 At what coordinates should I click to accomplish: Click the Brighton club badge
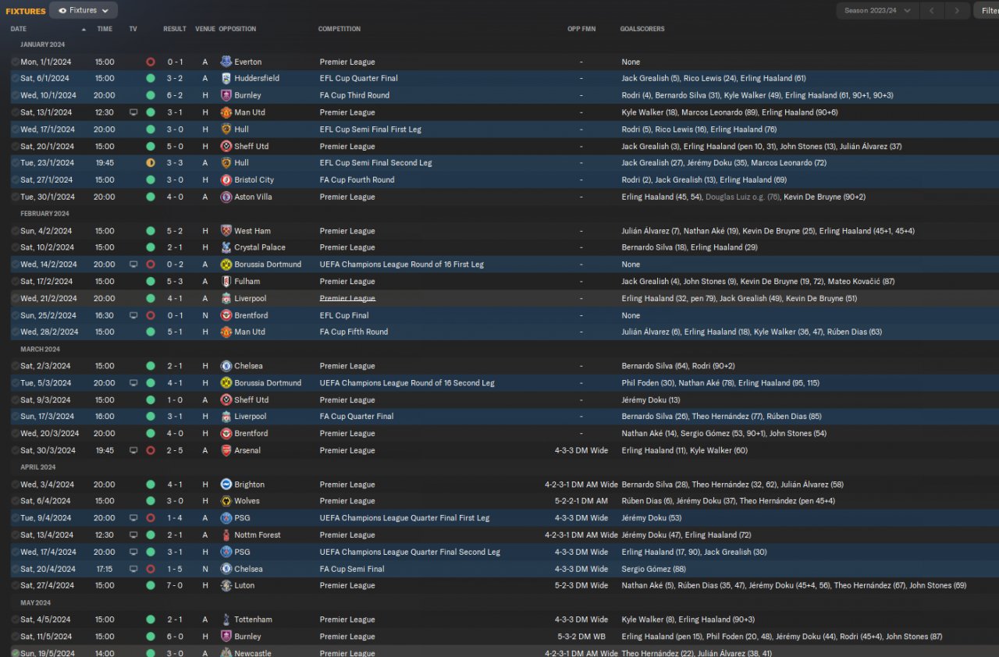[226, 485]
